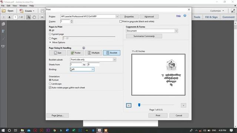Select the Current page radio button
237x133 pixels.
point(50,34)
